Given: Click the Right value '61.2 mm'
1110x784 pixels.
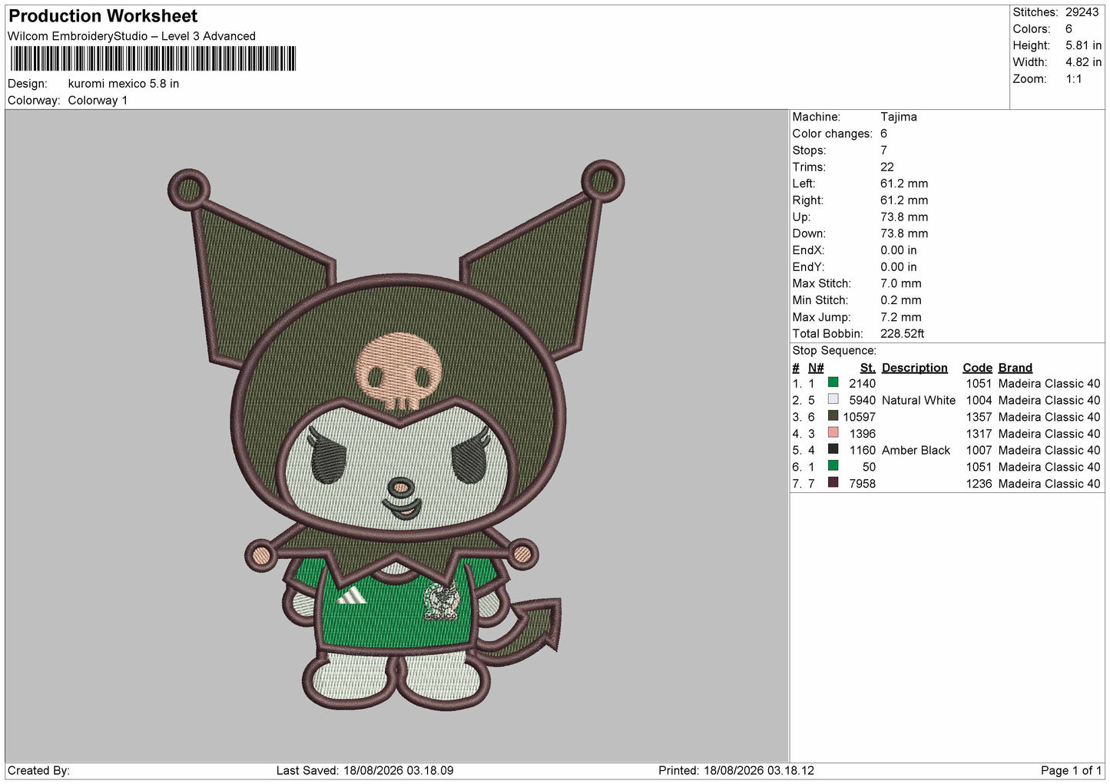Looking at the screenshot, I should (x=904, y=200).
